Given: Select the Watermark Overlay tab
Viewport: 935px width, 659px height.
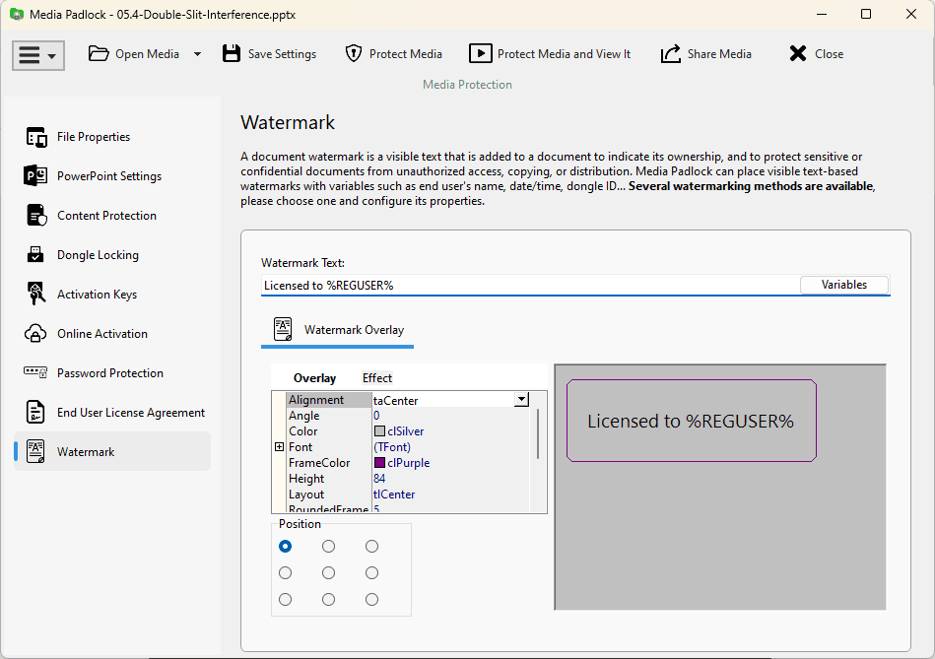Looking at the screenshot, I should click(338, 330).
